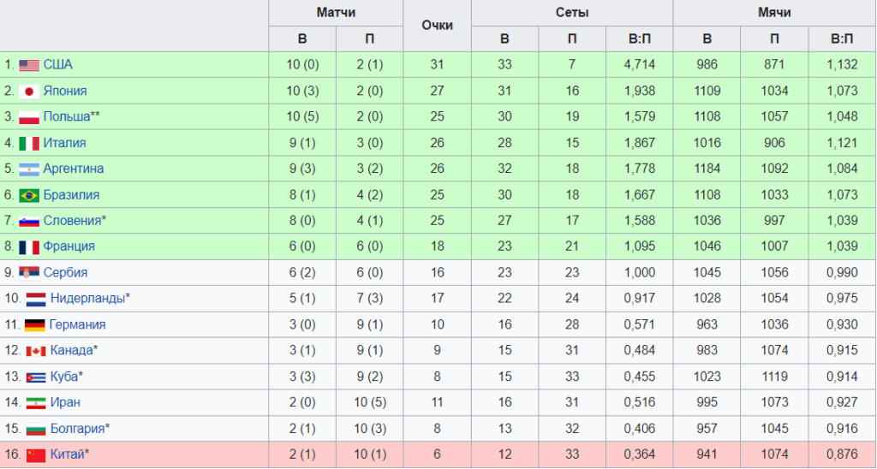Click the Poland flag icon
This screenshot has width=877, height=469.
pyautogui.click(x=29, y=117)
